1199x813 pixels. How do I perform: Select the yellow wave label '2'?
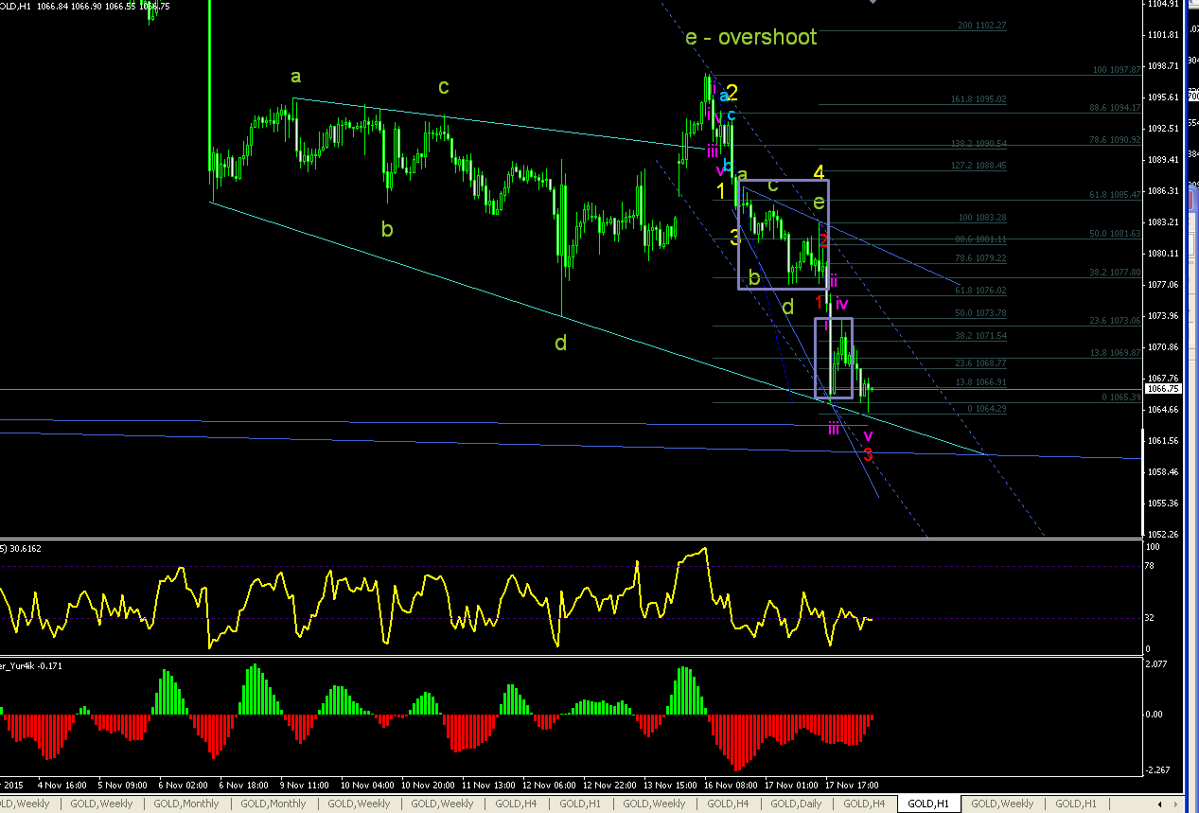pyautogui.click(x=732, y=93)
